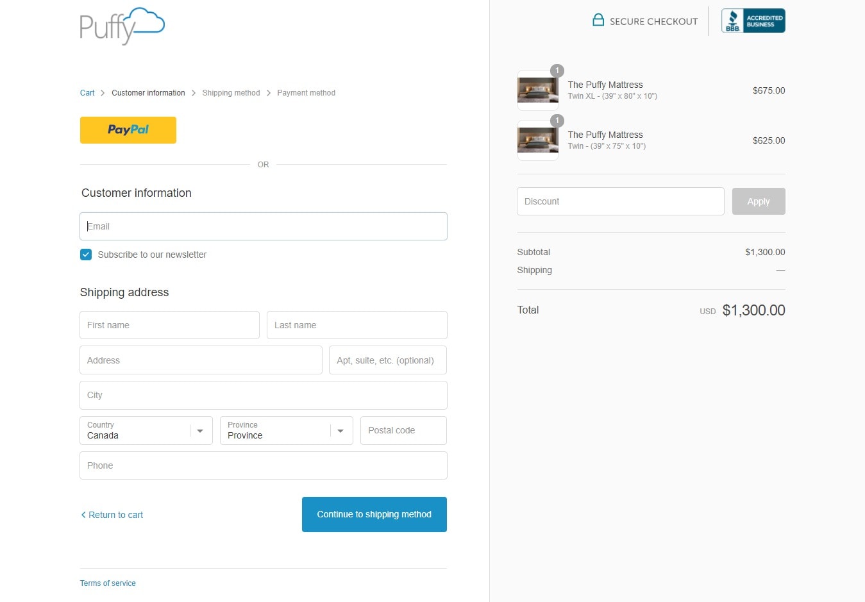Click the SECURE CHECKOUT text

653,21
